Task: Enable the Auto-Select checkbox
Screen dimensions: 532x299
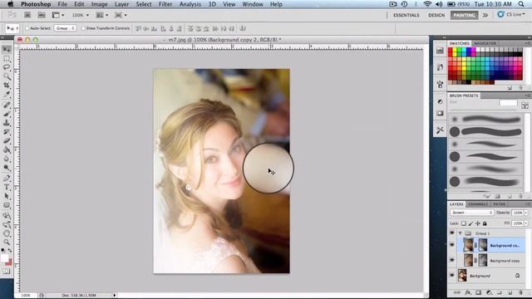Action: click(x=27, y=28)
